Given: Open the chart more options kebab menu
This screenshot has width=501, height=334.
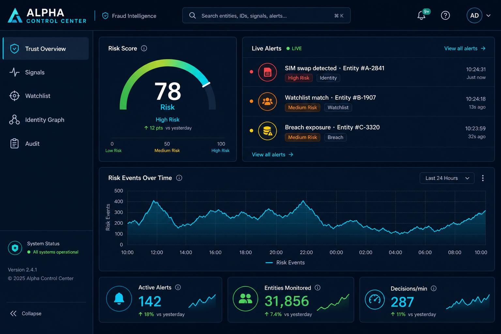Looking at the screenshot, I should 483,178.
